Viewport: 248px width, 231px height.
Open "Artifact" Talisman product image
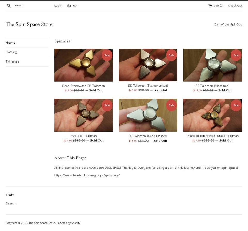[x=83, y=115]
